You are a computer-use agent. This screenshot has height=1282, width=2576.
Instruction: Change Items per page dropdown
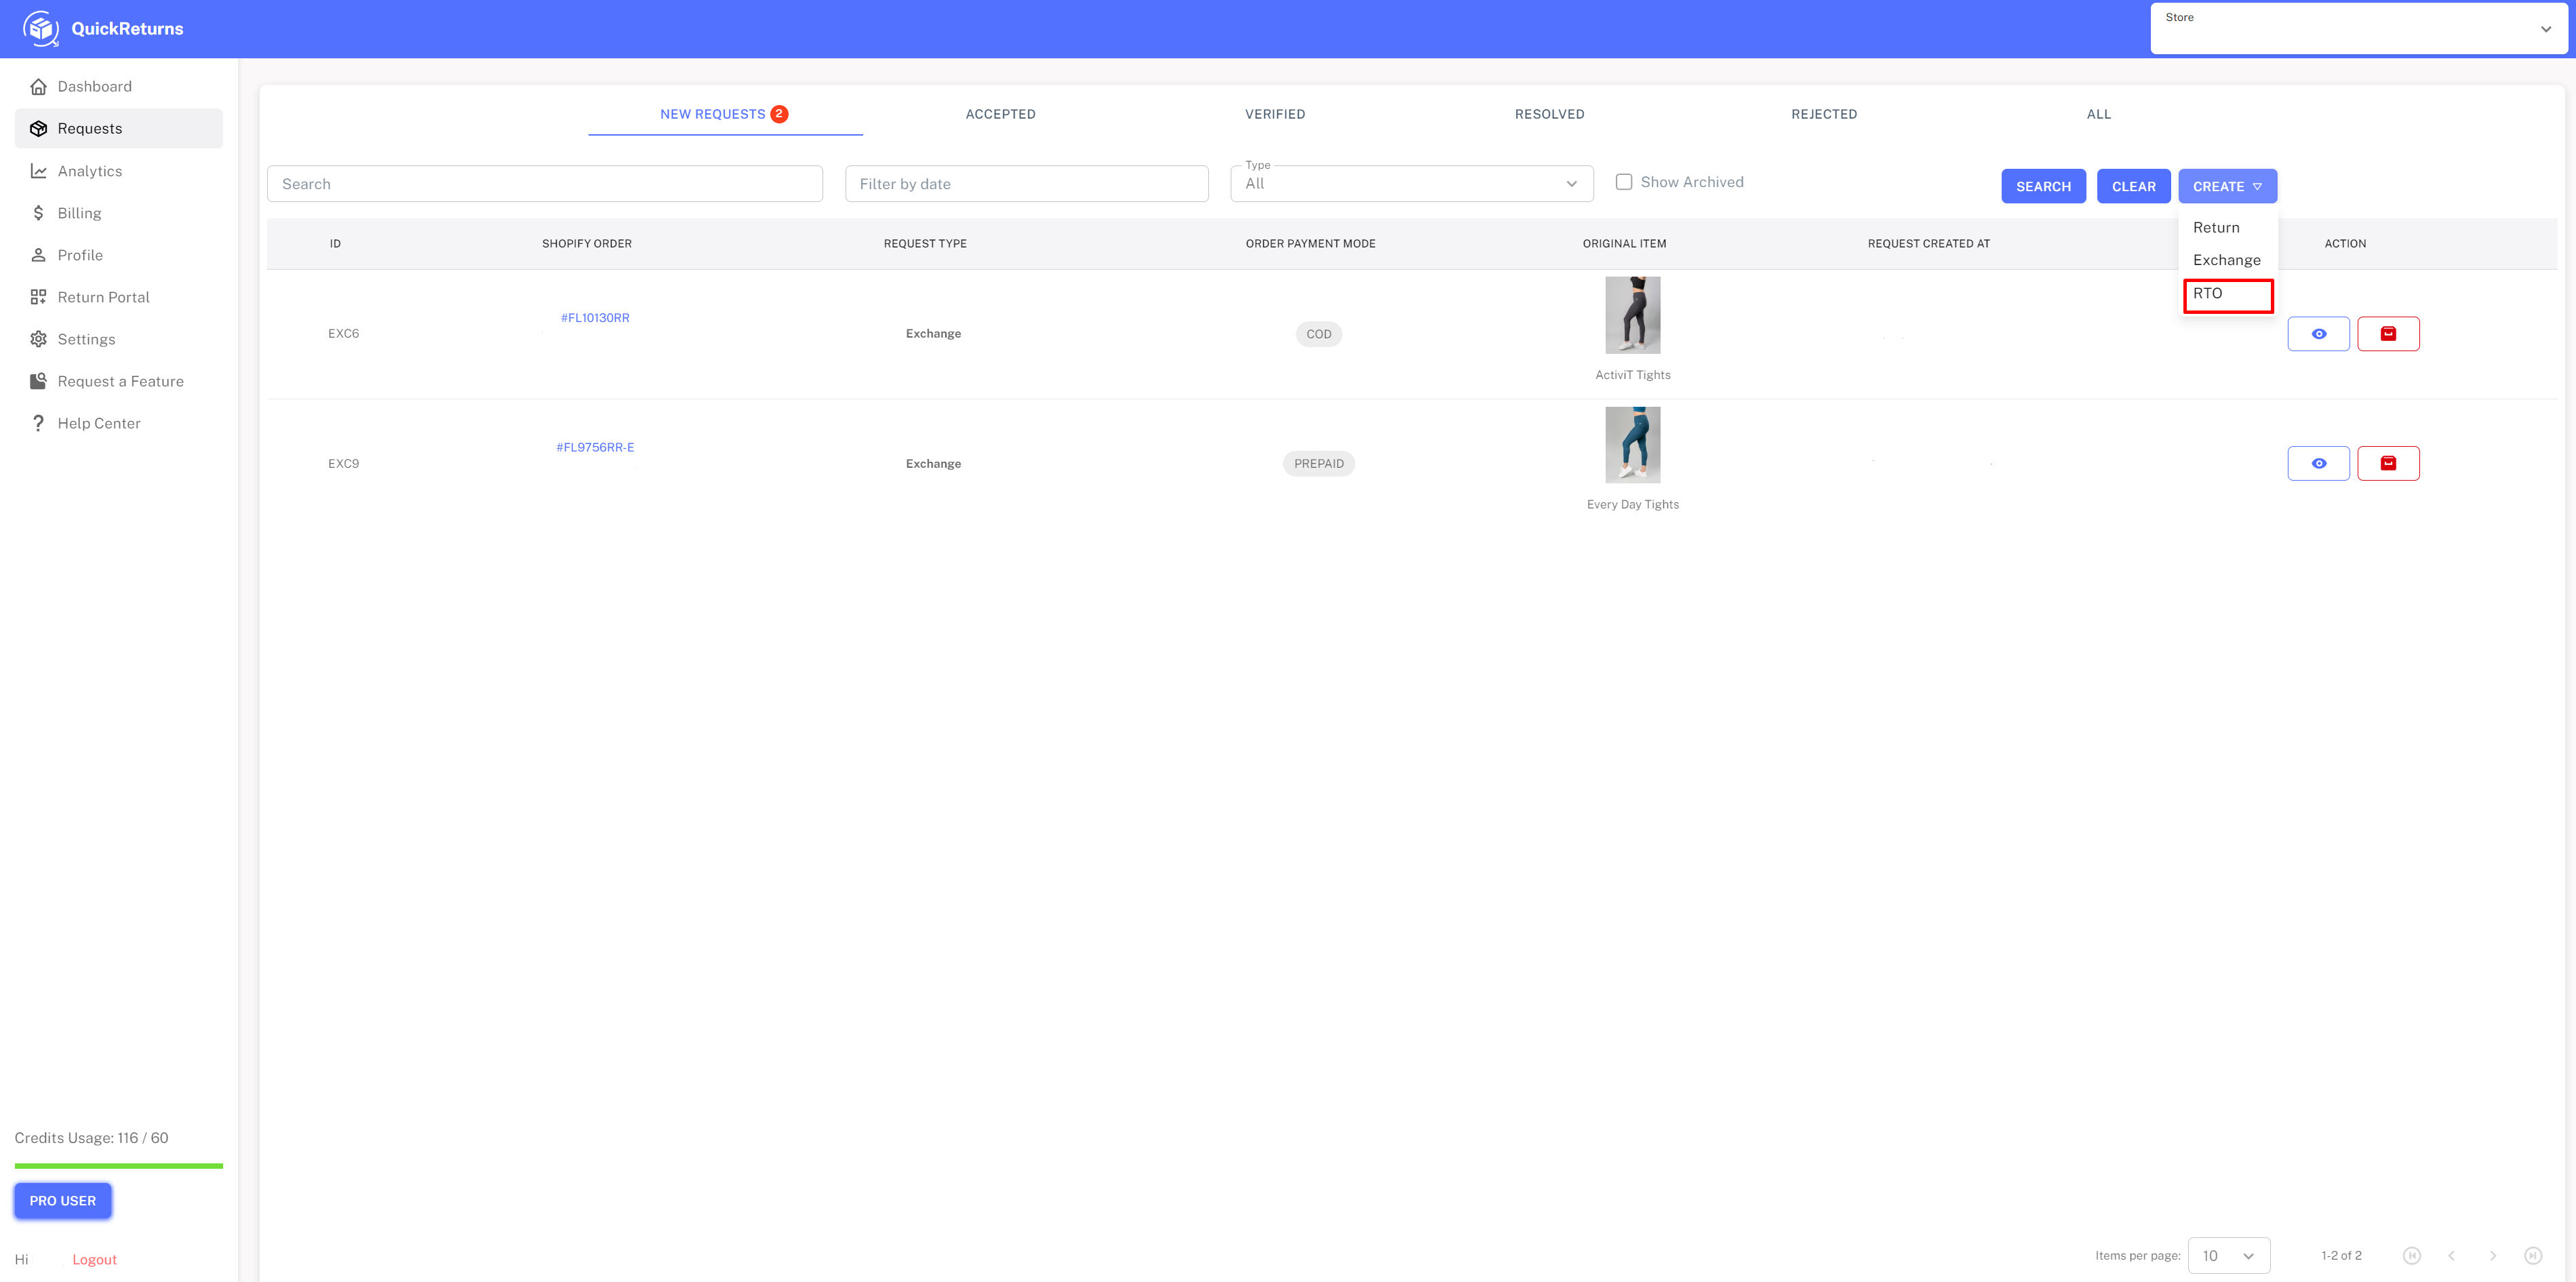pyautogui.click(x=2228, y=1256)
